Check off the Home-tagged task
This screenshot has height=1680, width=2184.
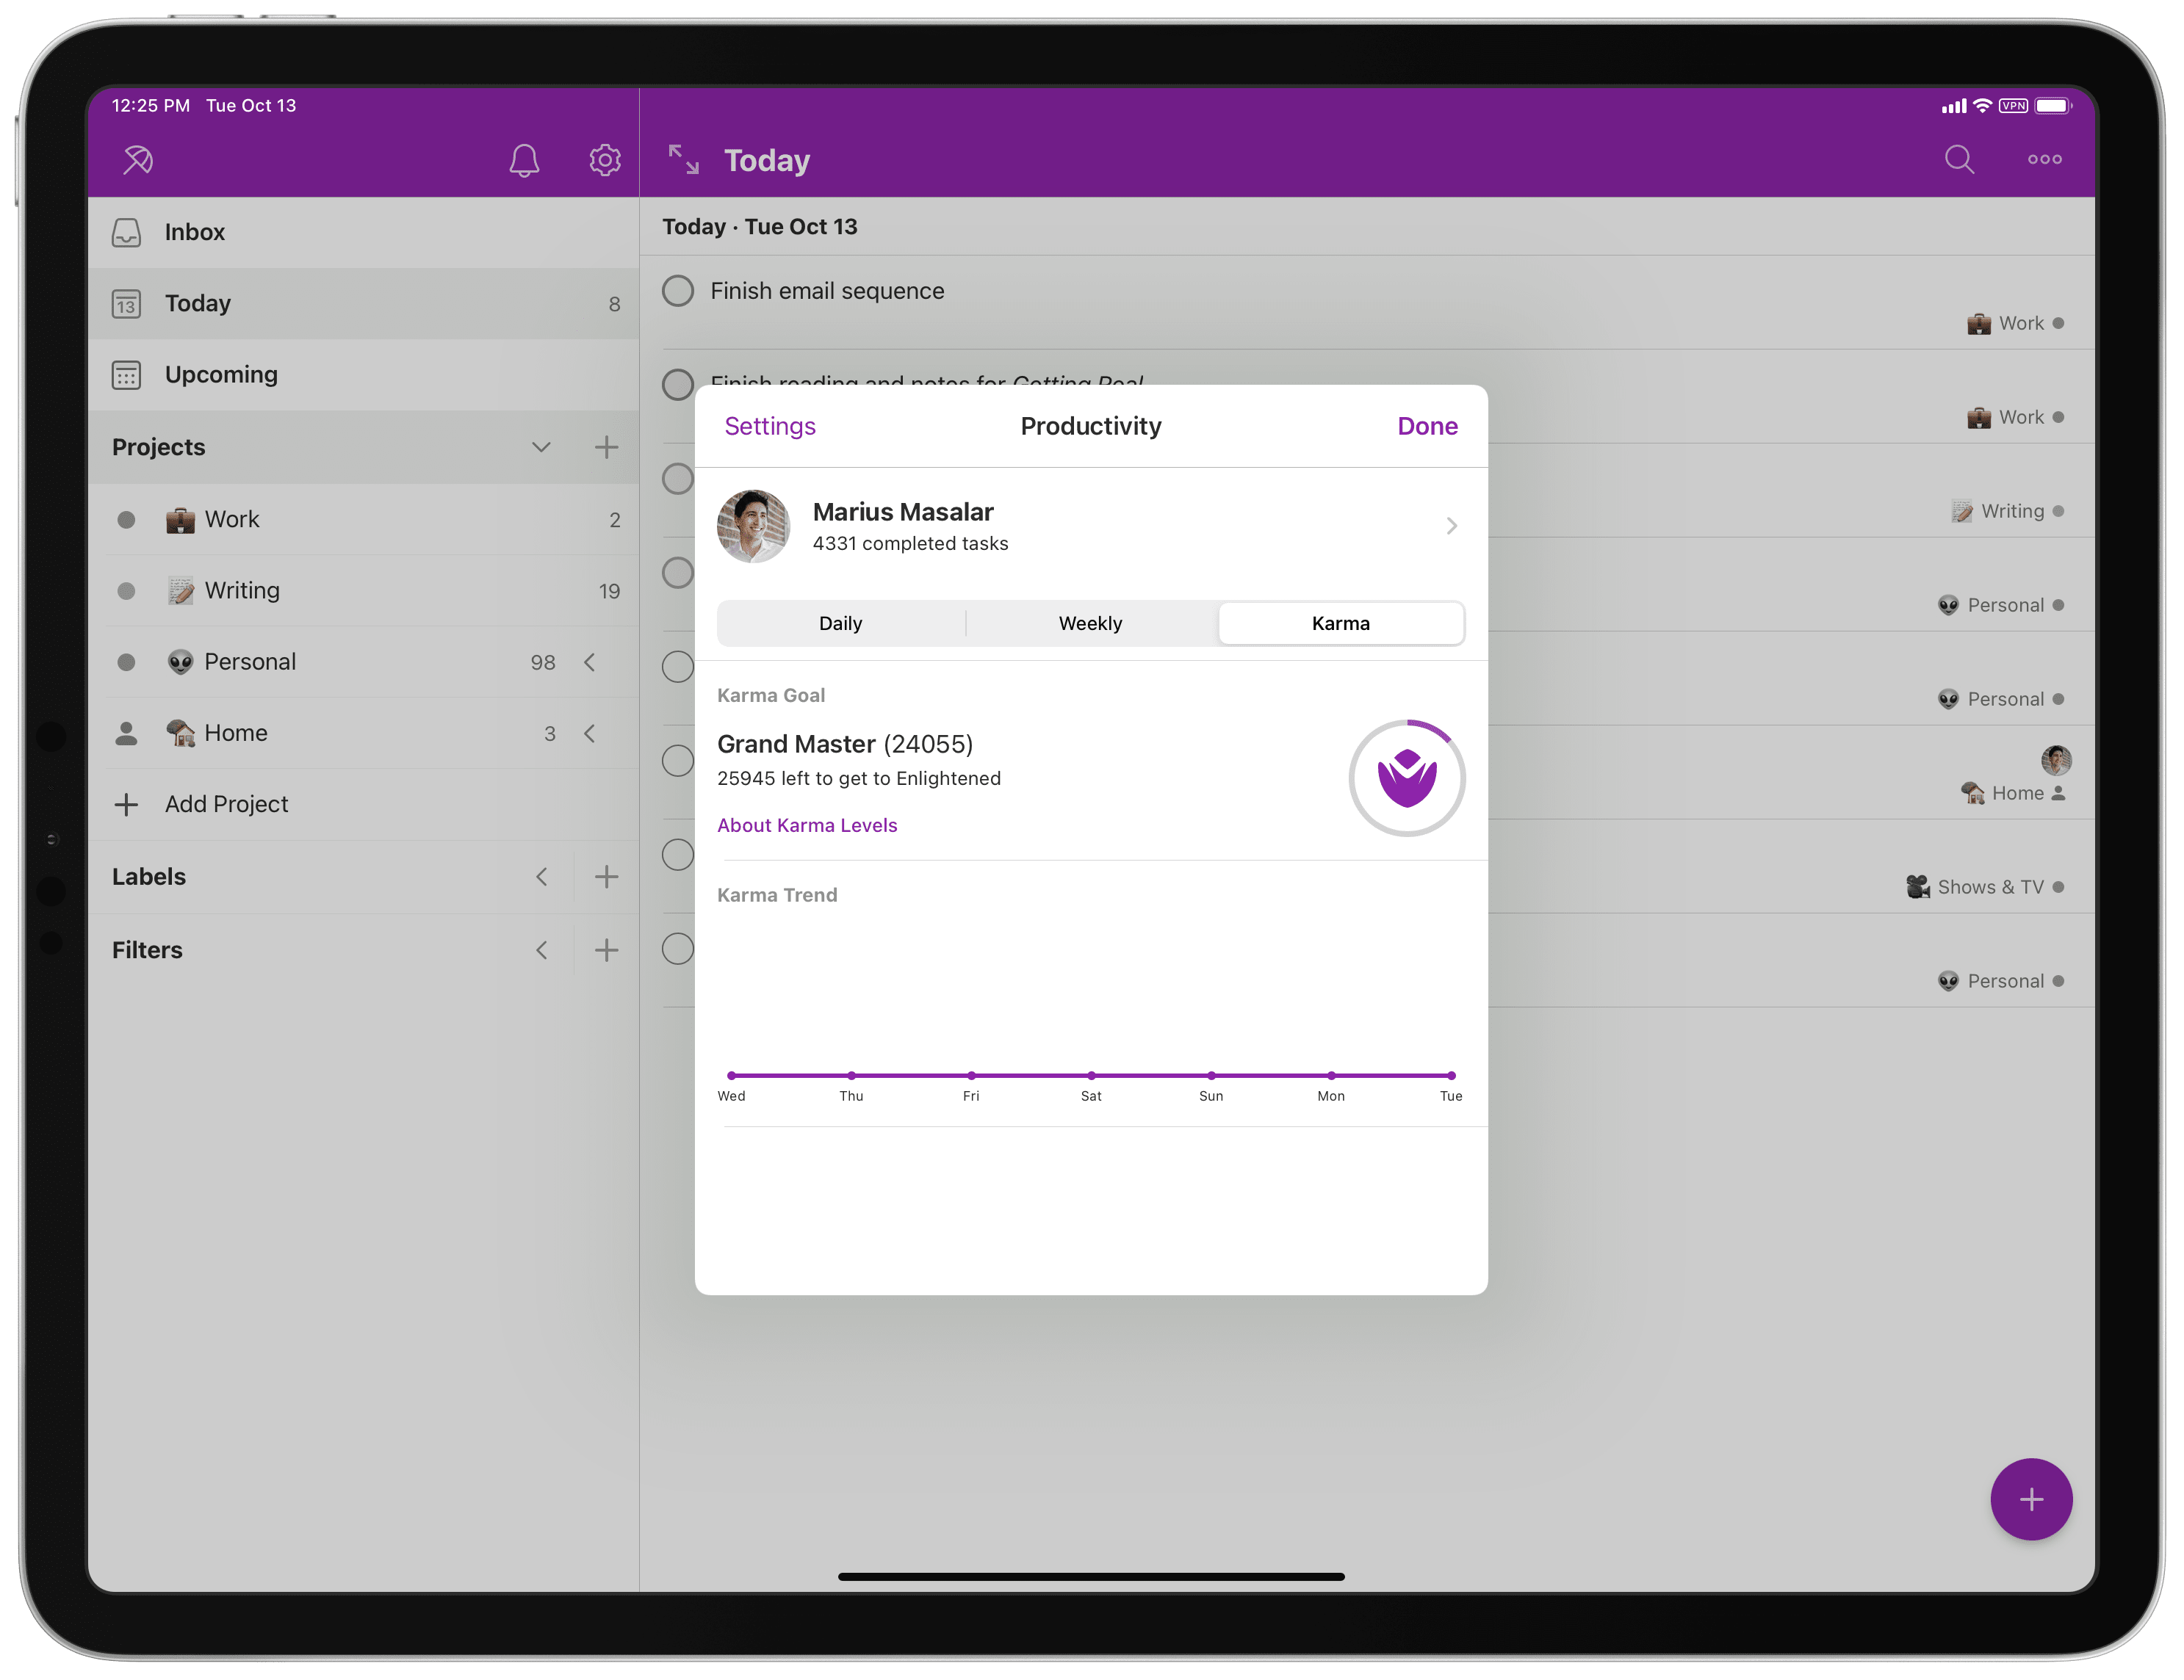click(678, 761)
